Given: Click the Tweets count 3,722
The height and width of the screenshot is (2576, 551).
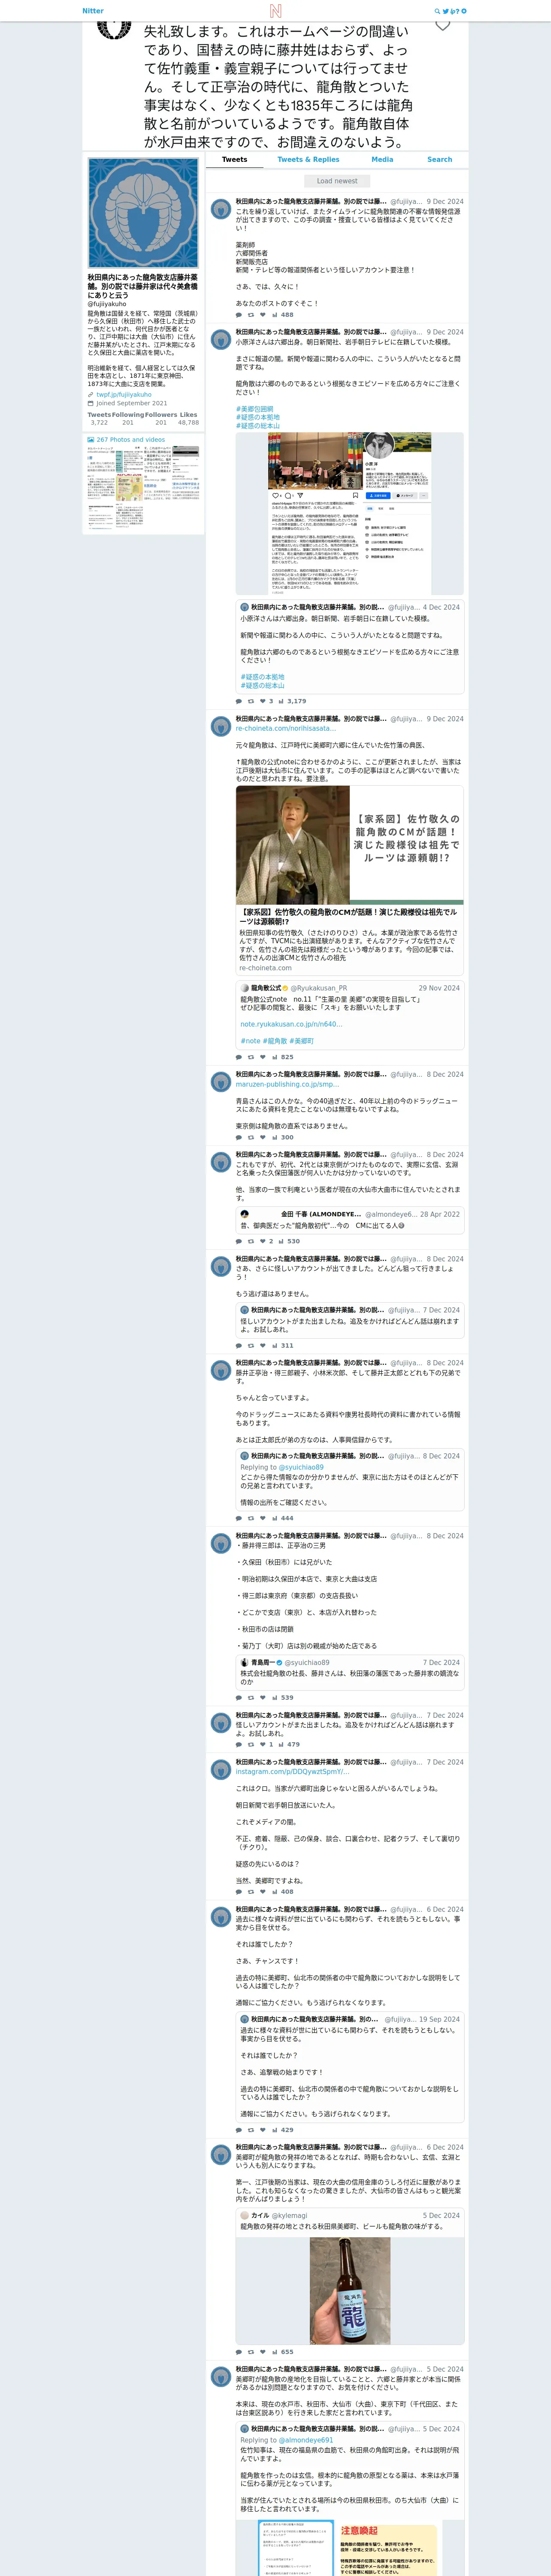Looking at the screenshot, I should [99, 423].
